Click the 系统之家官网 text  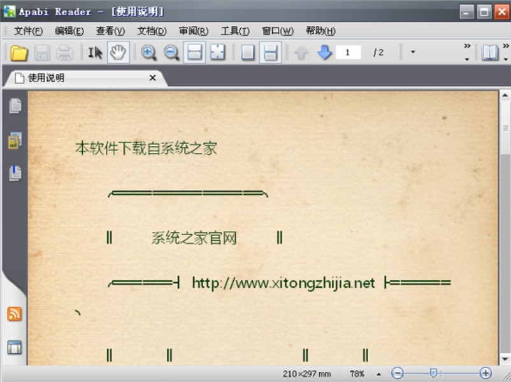point(194,237)
